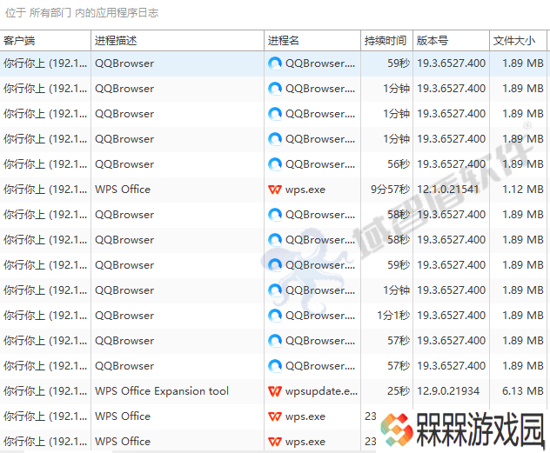The height and width of the screenshot is (453, 550).
Task: Click the 1.12 MB file size
Action: [x=523, y=190]
